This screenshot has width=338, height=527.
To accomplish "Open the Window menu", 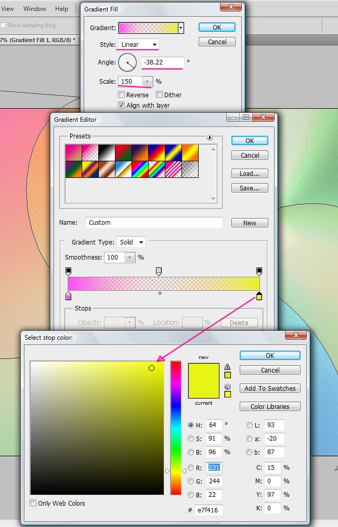I will pos(35,9).
